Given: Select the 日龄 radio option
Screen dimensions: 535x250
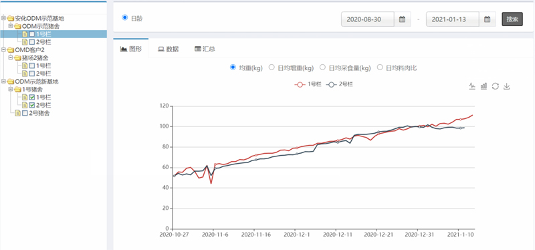Looking at the screenshot, I should [x=124, y=18].
